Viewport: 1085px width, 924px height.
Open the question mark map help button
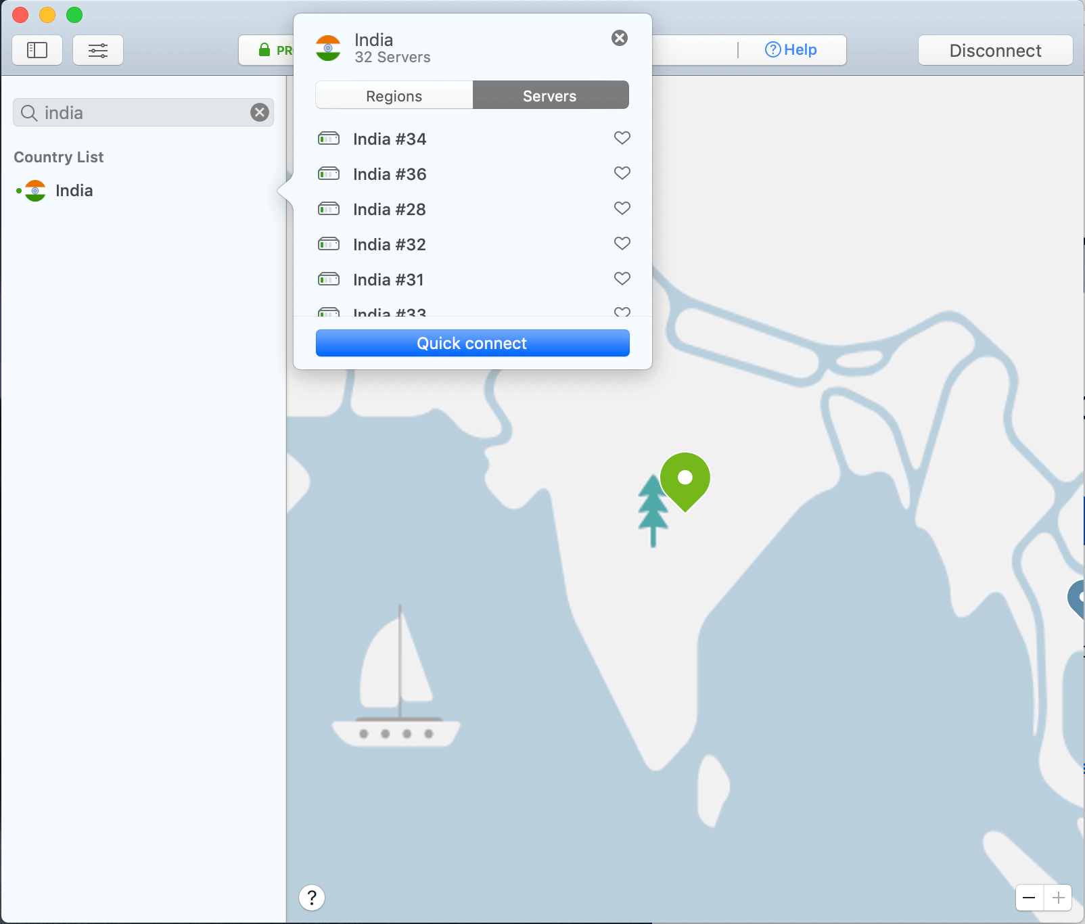click(x=312, y=898)
